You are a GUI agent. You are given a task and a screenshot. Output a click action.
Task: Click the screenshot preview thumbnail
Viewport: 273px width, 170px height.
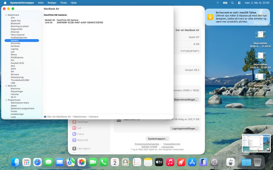(x=256, y=143)
